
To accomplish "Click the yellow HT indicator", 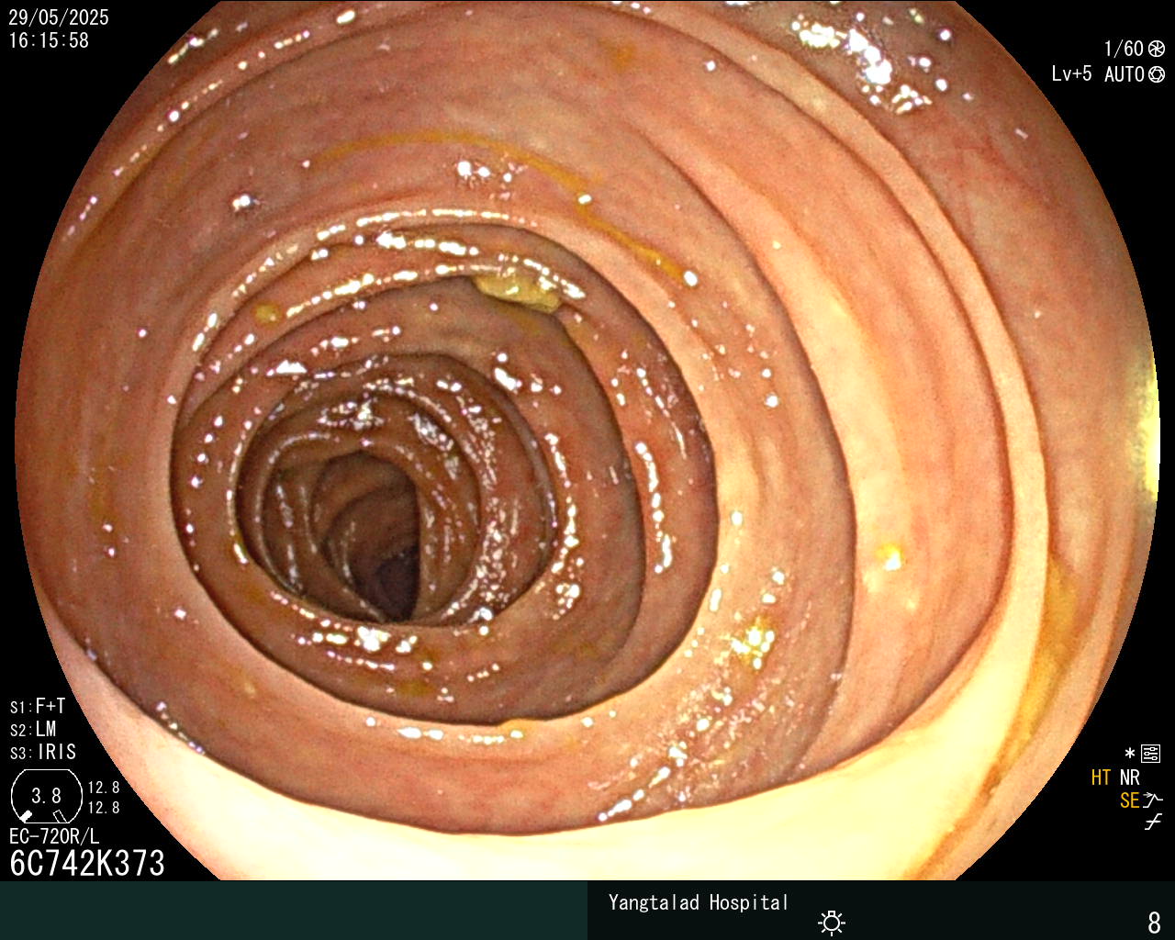I will (1101, 778).
